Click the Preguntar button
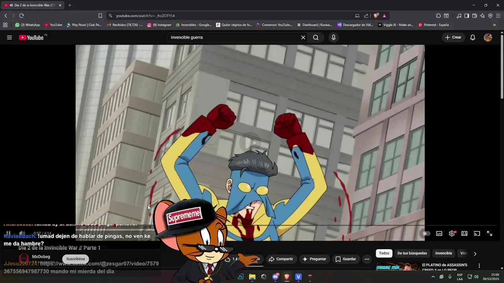504x283 pixels. (x=314, y=259)
